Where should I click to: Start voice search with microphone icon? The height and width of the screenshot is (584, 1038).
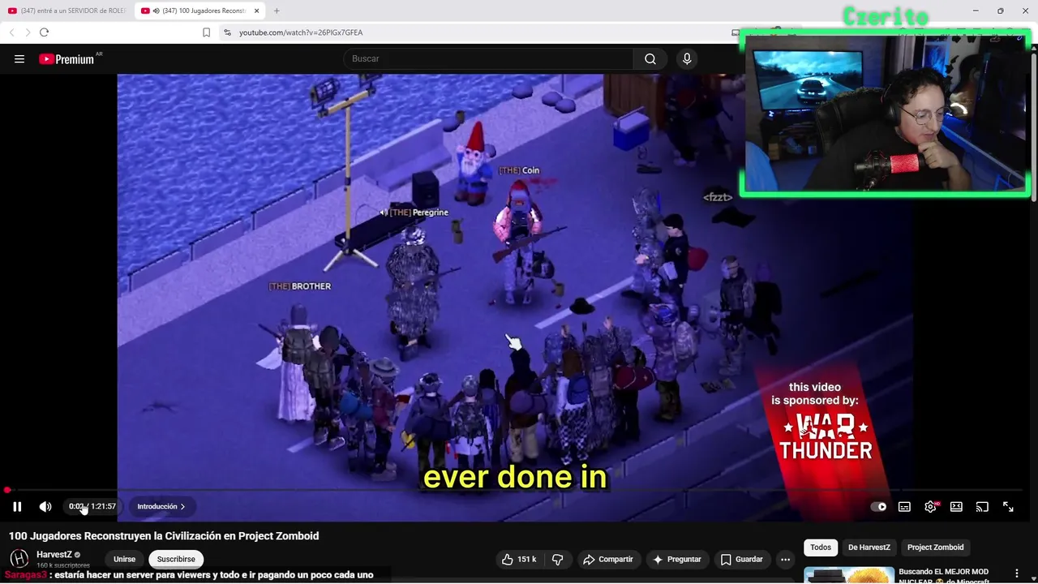click(x=687, y=58)
